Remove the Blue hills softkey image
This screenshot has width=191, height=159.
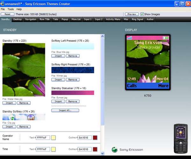tap(73, 56)
